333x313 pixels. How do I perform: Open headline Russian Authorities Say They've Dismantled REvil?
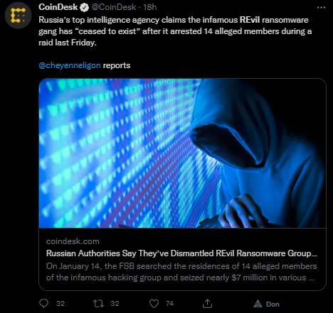tap(181, 253)
